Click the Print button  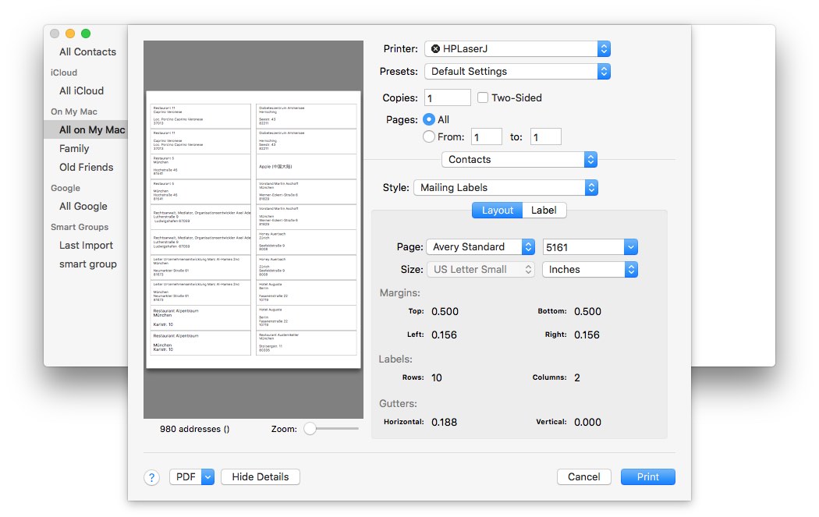(x=647, y=477)
